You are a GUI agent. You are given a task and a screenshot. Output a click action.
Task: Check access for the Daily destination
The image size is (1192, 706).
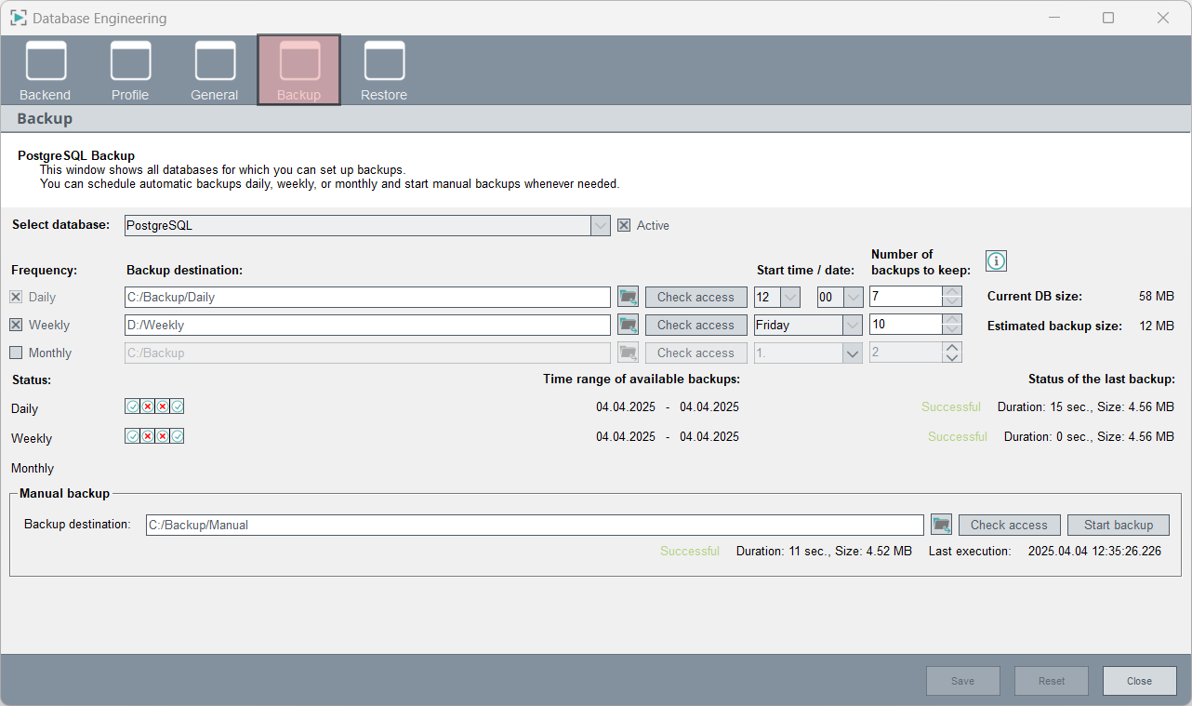(x=696, y=298)
